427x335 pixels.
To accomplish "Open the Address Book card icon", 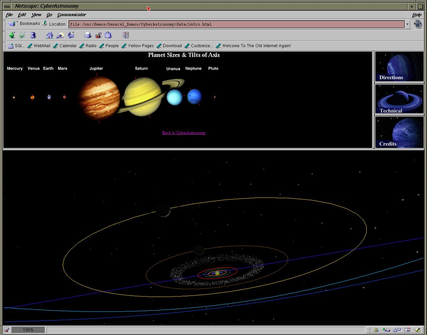I will pyautogui.click(x=407, y=330).
